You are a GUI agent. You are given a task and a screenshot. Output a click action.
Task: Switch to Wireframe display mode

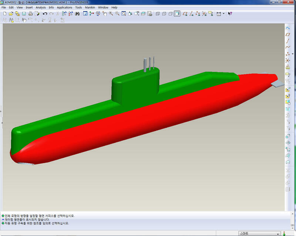coord(158,14)
